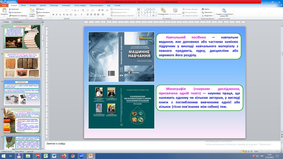Click the clear formatting icon
This screenshot has height=159, width=283.
[x=83, y=11]
